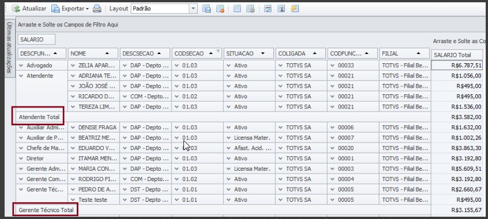Screen dimensions: 488x219
Task: Click the CODSECAO column header
Action: click(x=197, y=53)
